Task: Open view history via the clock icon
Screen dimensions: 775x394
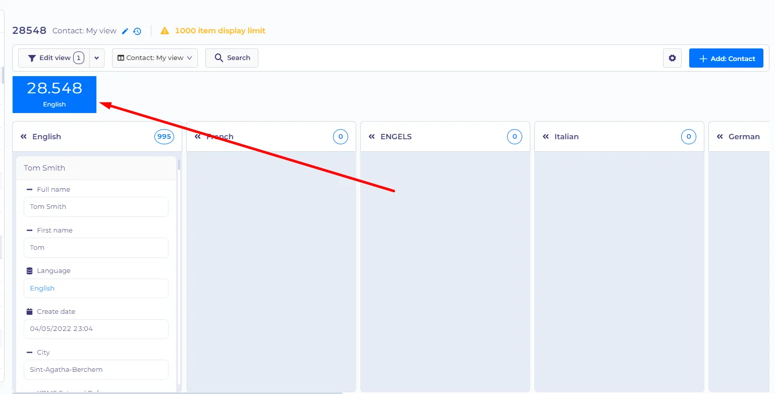Action: click(x=137, y=31)
